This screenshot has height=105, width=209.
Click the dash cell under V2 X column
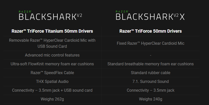[x=151, y=55]
